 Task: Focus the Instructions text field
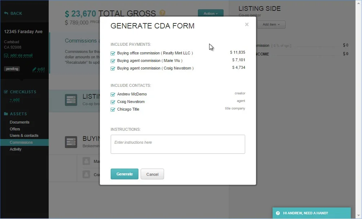[178, 144]
